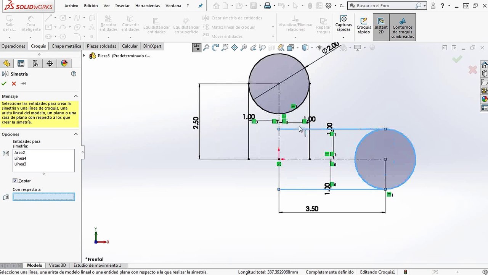
Task: Cancel Simetría with the red X icon
Action: (14, 84)
